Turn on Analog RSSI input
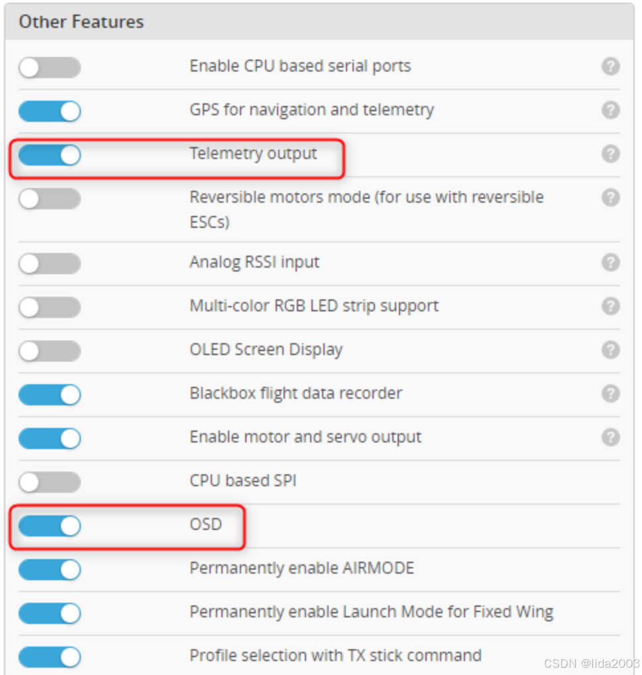The image size is (642, 675). [50, 264]
